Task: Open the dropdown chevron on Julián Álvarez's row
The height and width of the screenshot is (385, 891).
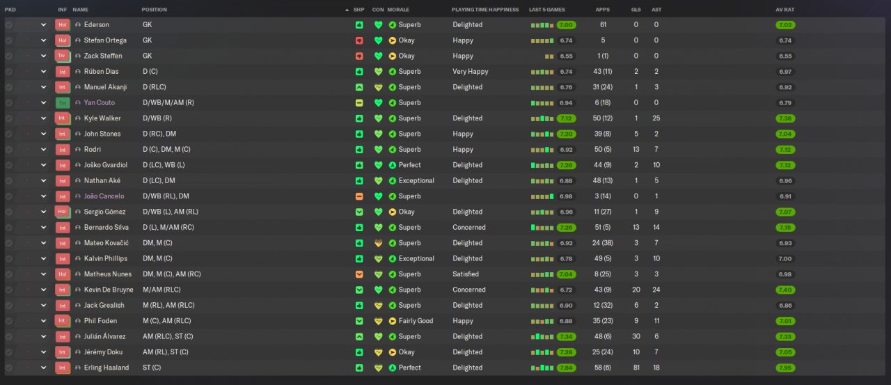Action: pyautogui.click(x=43, y=336)
